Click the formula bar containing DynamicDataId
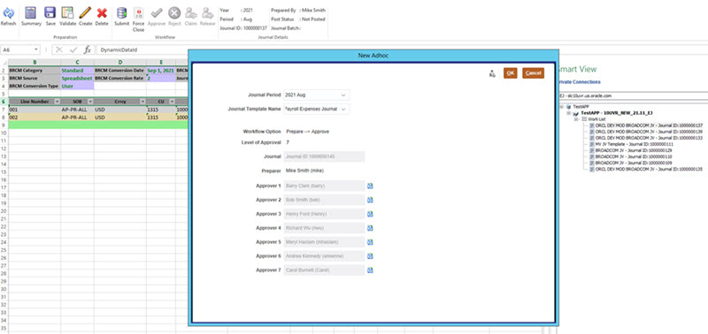Screen dimensions: 708x334 142,50
